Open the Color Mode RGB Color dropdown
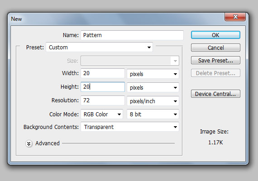 coord(102,114)
